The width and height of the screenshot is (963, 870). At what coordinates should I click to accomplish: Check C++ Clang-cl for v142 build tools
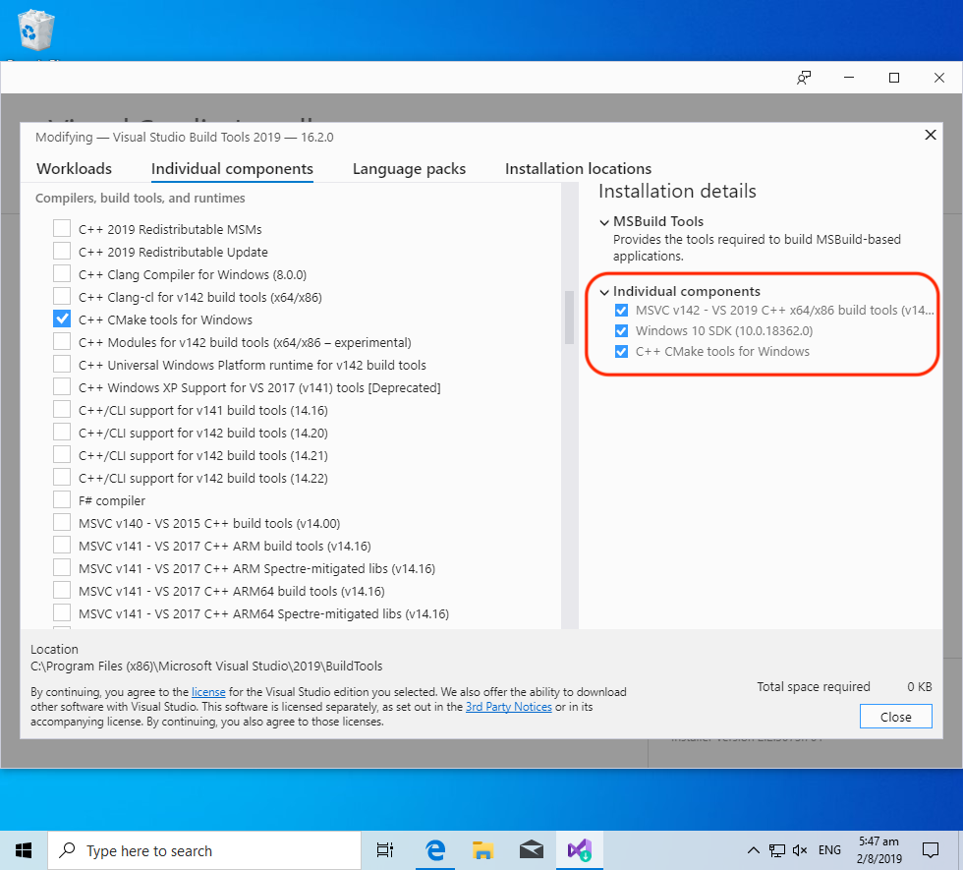point(62,297)
